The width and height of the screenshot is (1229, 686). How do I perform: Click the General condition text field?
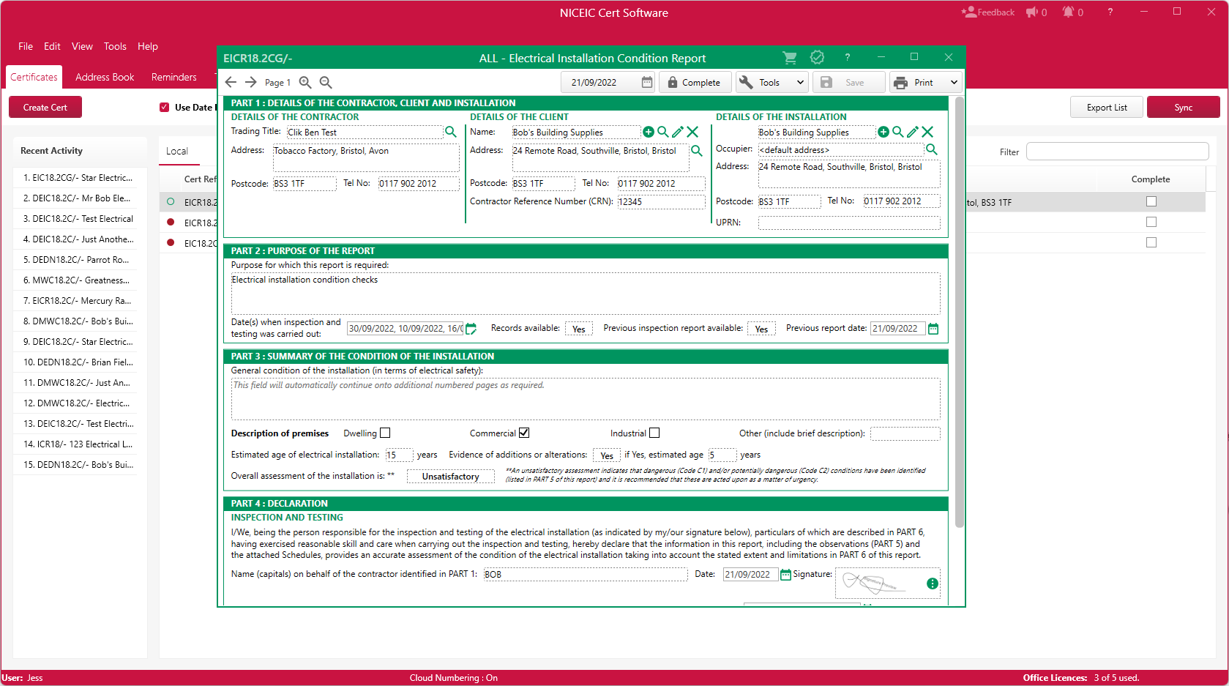pos(585,399)
